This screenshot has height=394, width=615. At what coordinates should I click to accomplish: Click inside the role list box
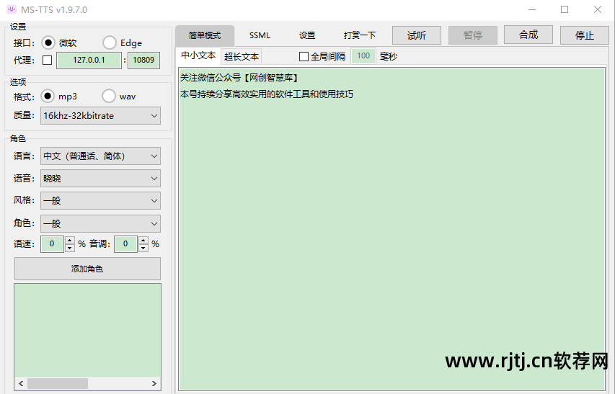(87, 330)
